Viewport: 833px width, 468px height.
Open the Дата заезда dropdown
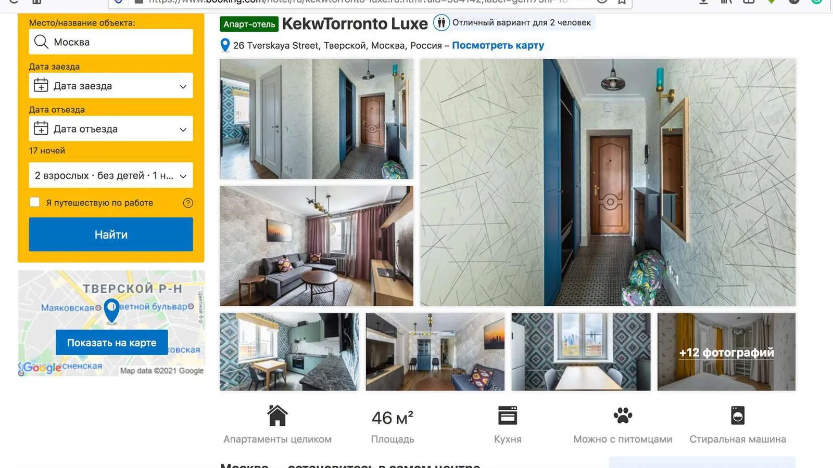click(x=111, y=86)
